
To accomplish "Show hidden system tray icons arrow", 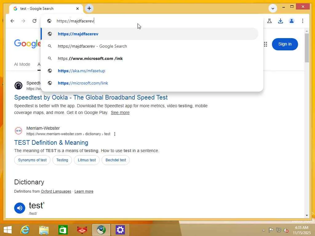I will pyautogui.click(x=264, y=230).
